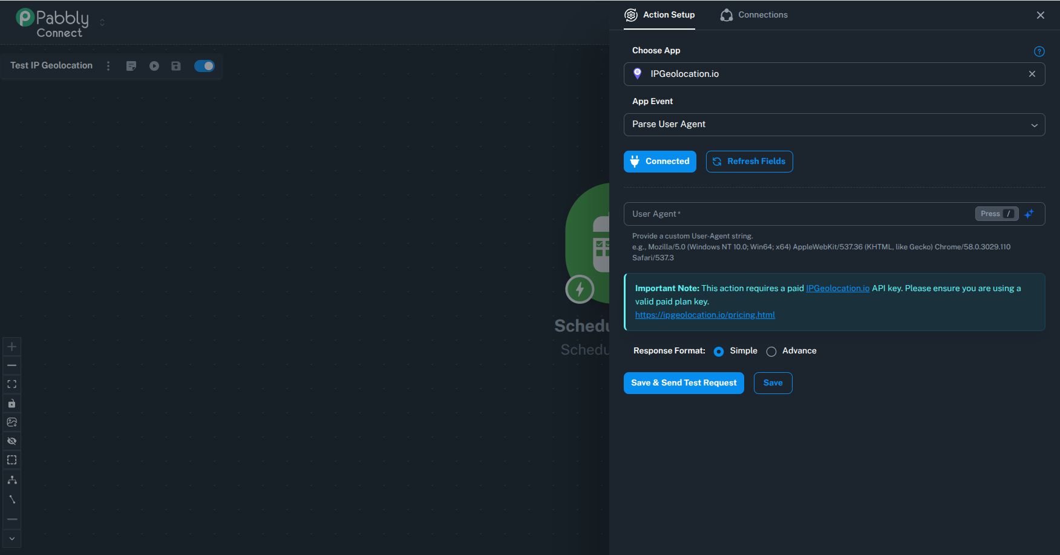Click the Connected button
Screen dimensions: 1060x555
pyautogui.click(x=660, y=162)
